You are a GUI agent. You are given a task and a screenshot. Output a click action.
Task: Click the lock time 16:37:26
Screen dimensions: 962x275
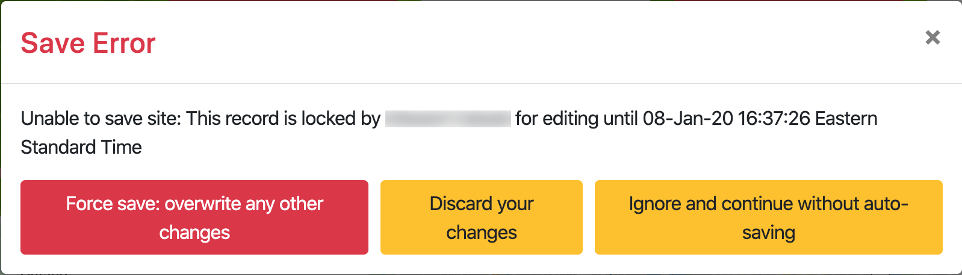(x=774, y=119)
